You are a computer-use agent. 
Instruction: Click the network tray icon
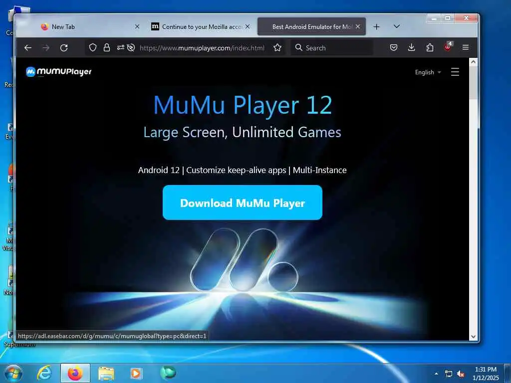(449, 374)
